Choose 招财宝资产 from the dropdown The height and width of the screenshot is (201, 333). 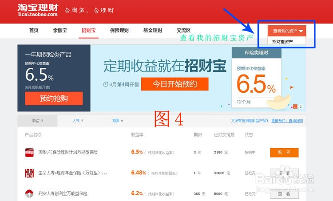point(282,42)
